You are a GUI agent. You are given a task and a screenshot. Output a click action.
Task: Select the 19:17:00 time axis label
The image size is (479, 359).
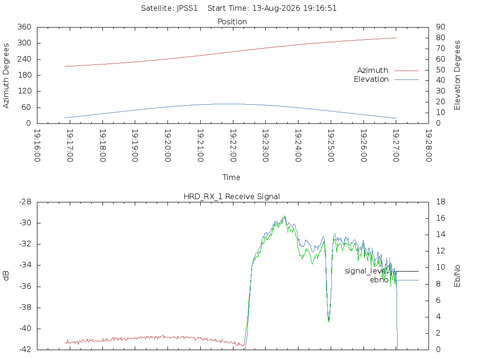click(70, 146)
